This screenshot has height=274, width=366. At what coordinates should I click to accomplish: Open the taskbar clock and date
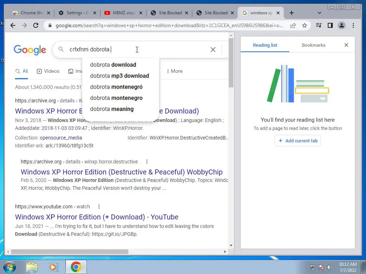(x=347, y=267)
